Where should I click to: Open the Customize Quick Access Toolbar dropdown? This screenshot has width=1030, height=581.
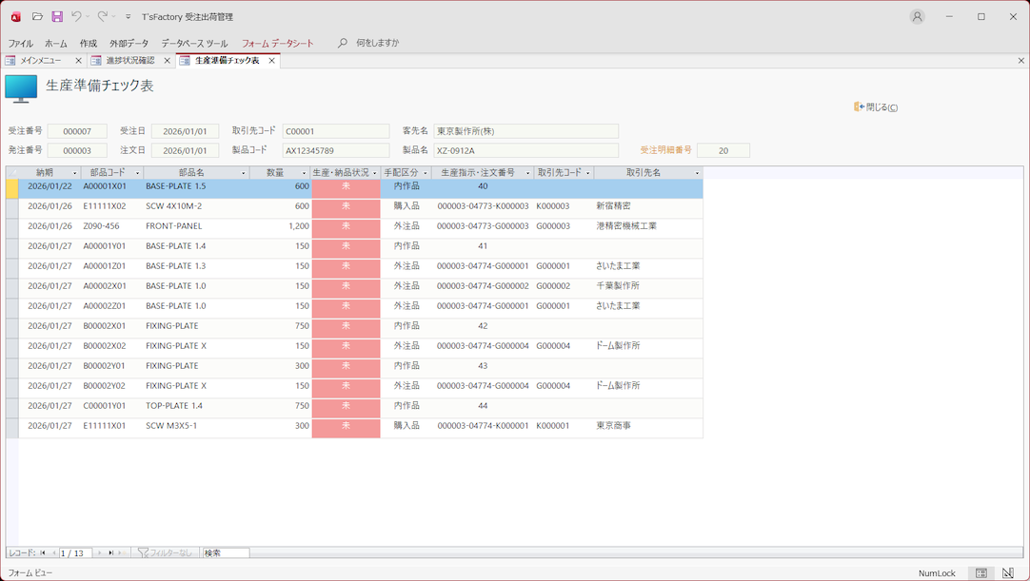(129, 17)
